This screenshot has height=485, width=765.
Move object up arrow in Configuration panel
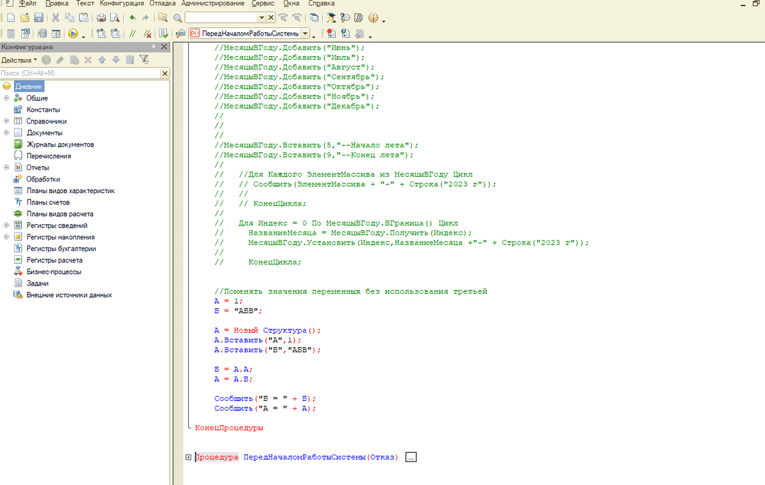coord(102,59)
